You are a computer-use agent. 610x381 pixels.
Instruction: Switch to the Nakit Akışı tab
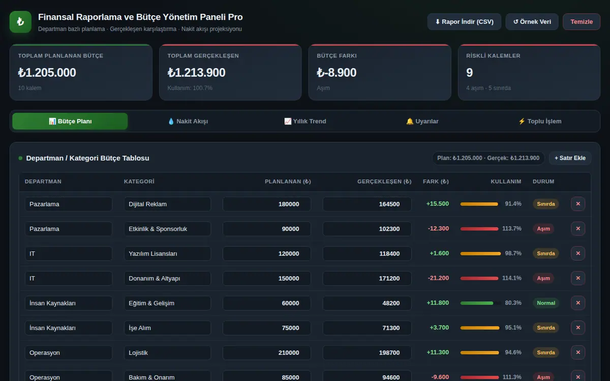(188, 121)
